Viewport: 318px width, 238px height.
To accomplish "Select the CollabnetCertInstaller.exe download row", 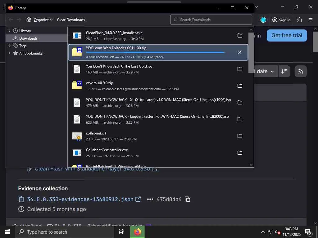I will [x=158, y=153].
